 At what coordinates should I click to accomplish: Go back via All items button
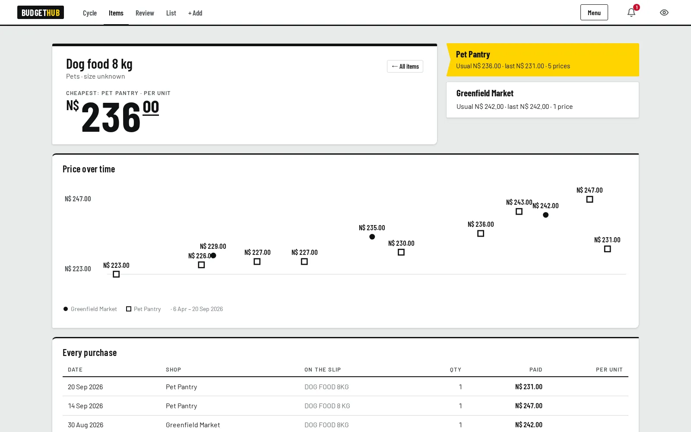click(x=405, y=66)
